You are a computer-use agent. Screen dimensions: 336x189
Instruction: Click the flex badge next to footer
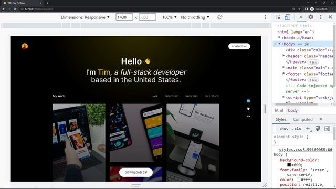coord(313,80)
